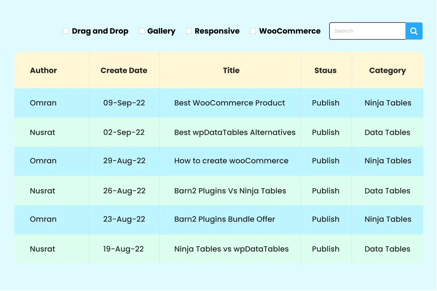Open "Best wpDataTables Alternatives" post
Viewport: 437px width, 291px height.
[x=235, y=132]
